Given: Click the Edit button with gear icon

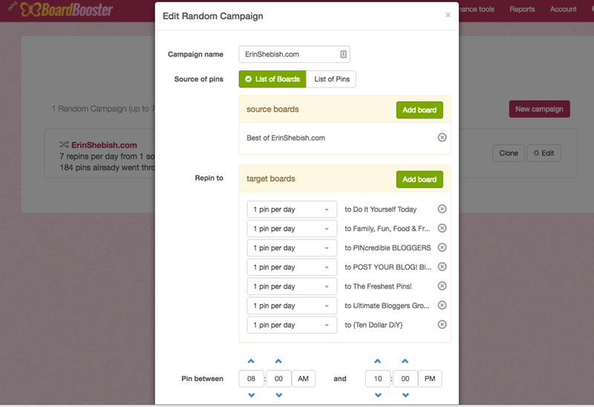Looking at the screenshot, I should (x=544, y=153).
